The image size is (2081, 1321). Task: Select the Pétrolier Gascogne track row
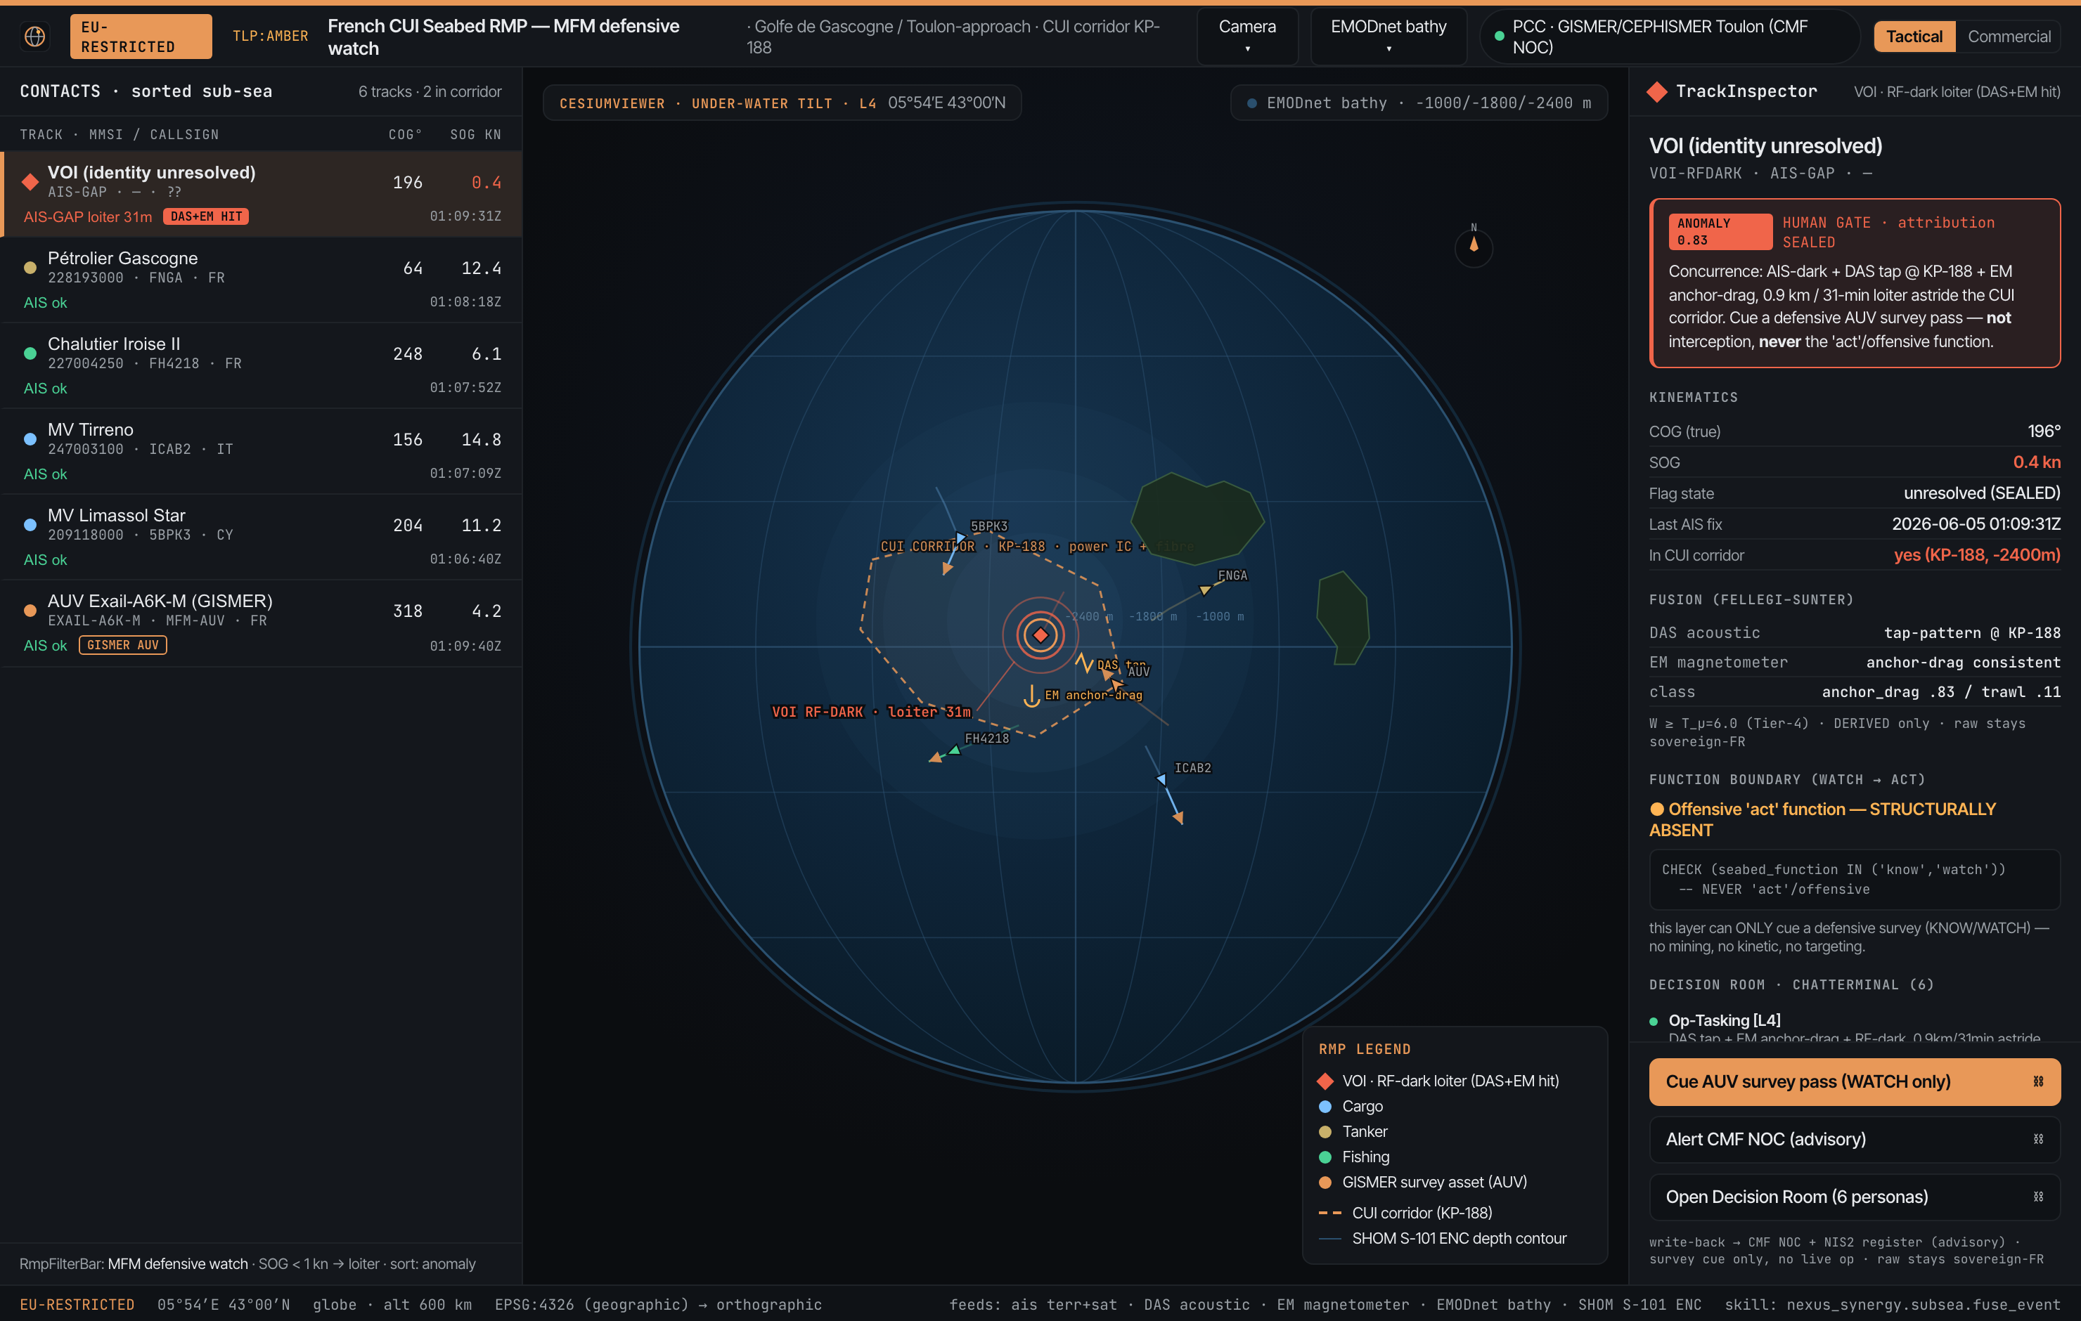261,280
